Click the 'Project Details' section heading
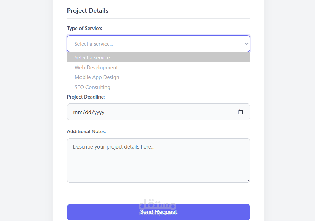 click(88, 11)
